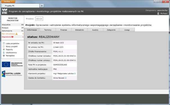Image resolution: width=170 pixels, height=105 pixels.
Task: Click the Unia Europejska flag logo
Action: pyautogui.click(x=6, y=64)
